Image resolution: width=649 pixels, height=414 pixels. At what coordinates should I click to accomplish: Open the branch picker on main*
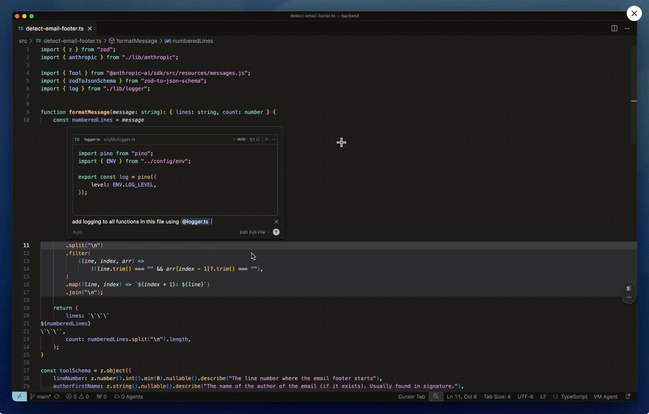[x=41, y=397]
